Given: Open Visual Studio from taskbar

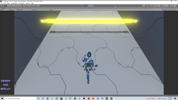Looking at the screenshot, I should click(x=98, y=98).
